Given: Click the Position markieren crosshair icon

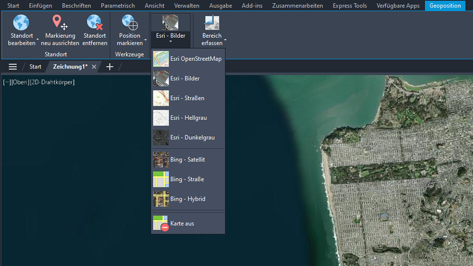Looking at the screenshot, I should (130, 23).
